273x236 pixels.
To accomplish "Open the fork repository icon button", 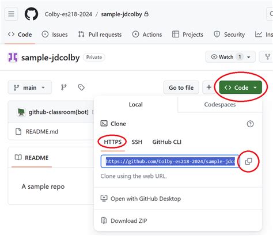I will click(x=267, y=57).
